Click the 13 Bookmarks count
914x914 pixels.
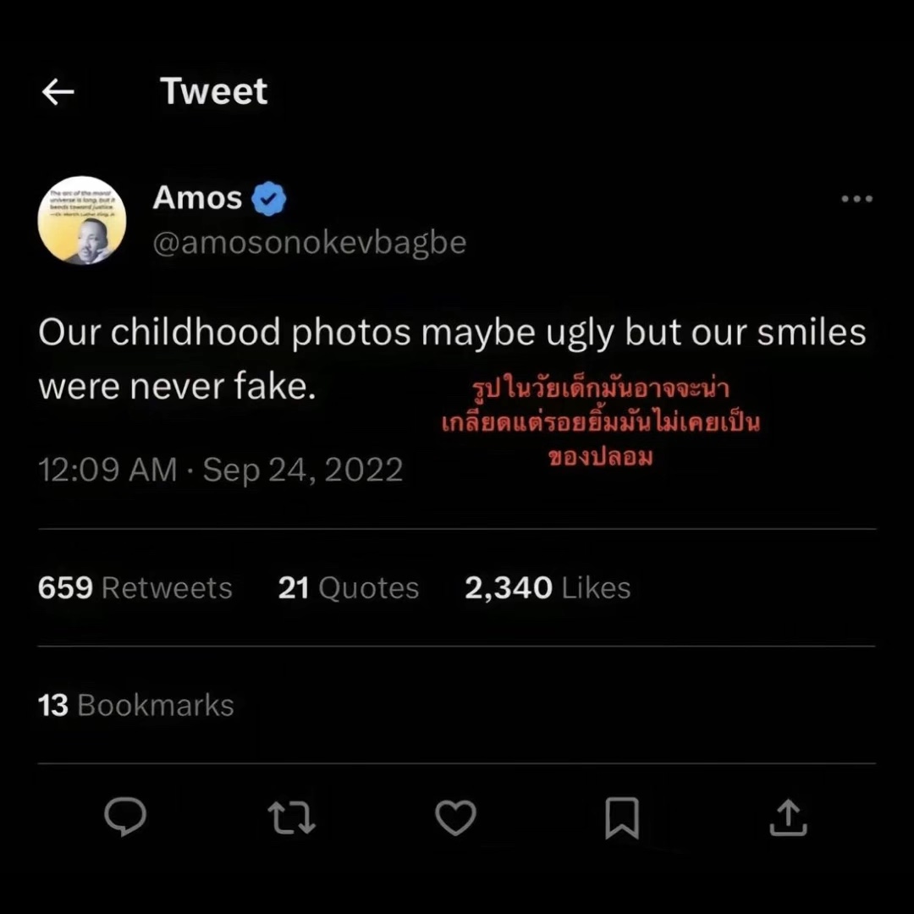click(x=136, y=705)
